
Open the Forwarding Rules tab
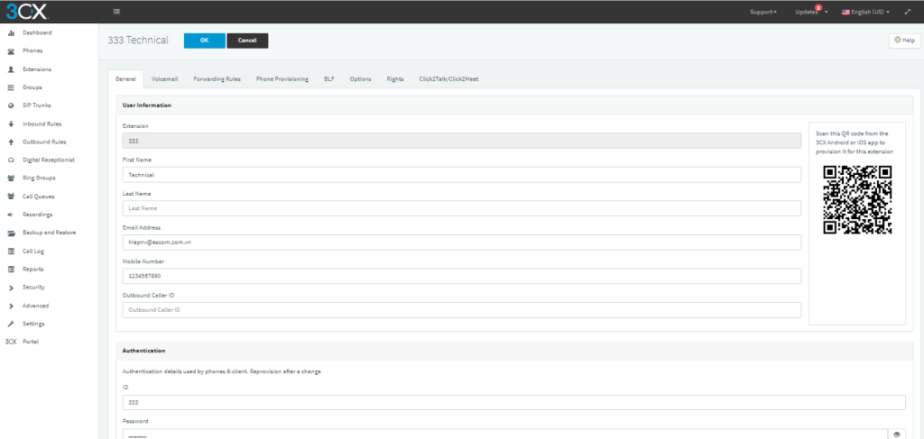click(x=217, y=78)
